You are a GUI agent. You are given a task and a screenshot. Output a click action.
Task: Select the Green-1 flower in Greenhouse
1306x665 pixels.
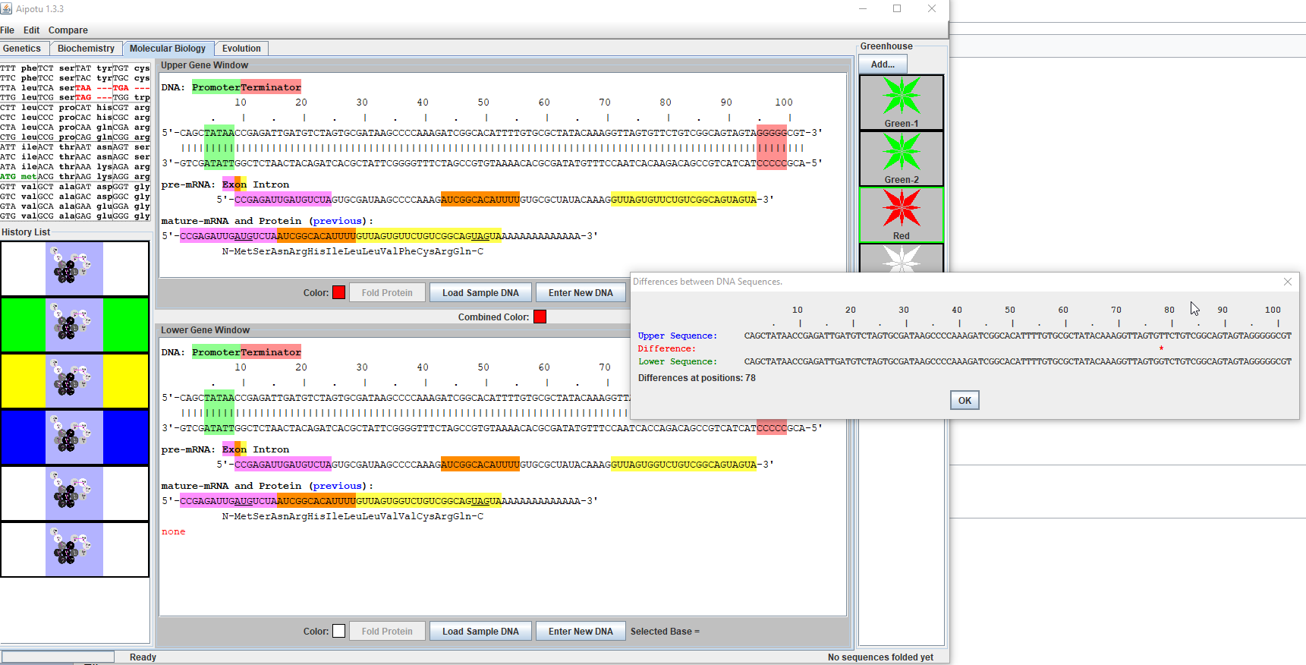[901, 102]
